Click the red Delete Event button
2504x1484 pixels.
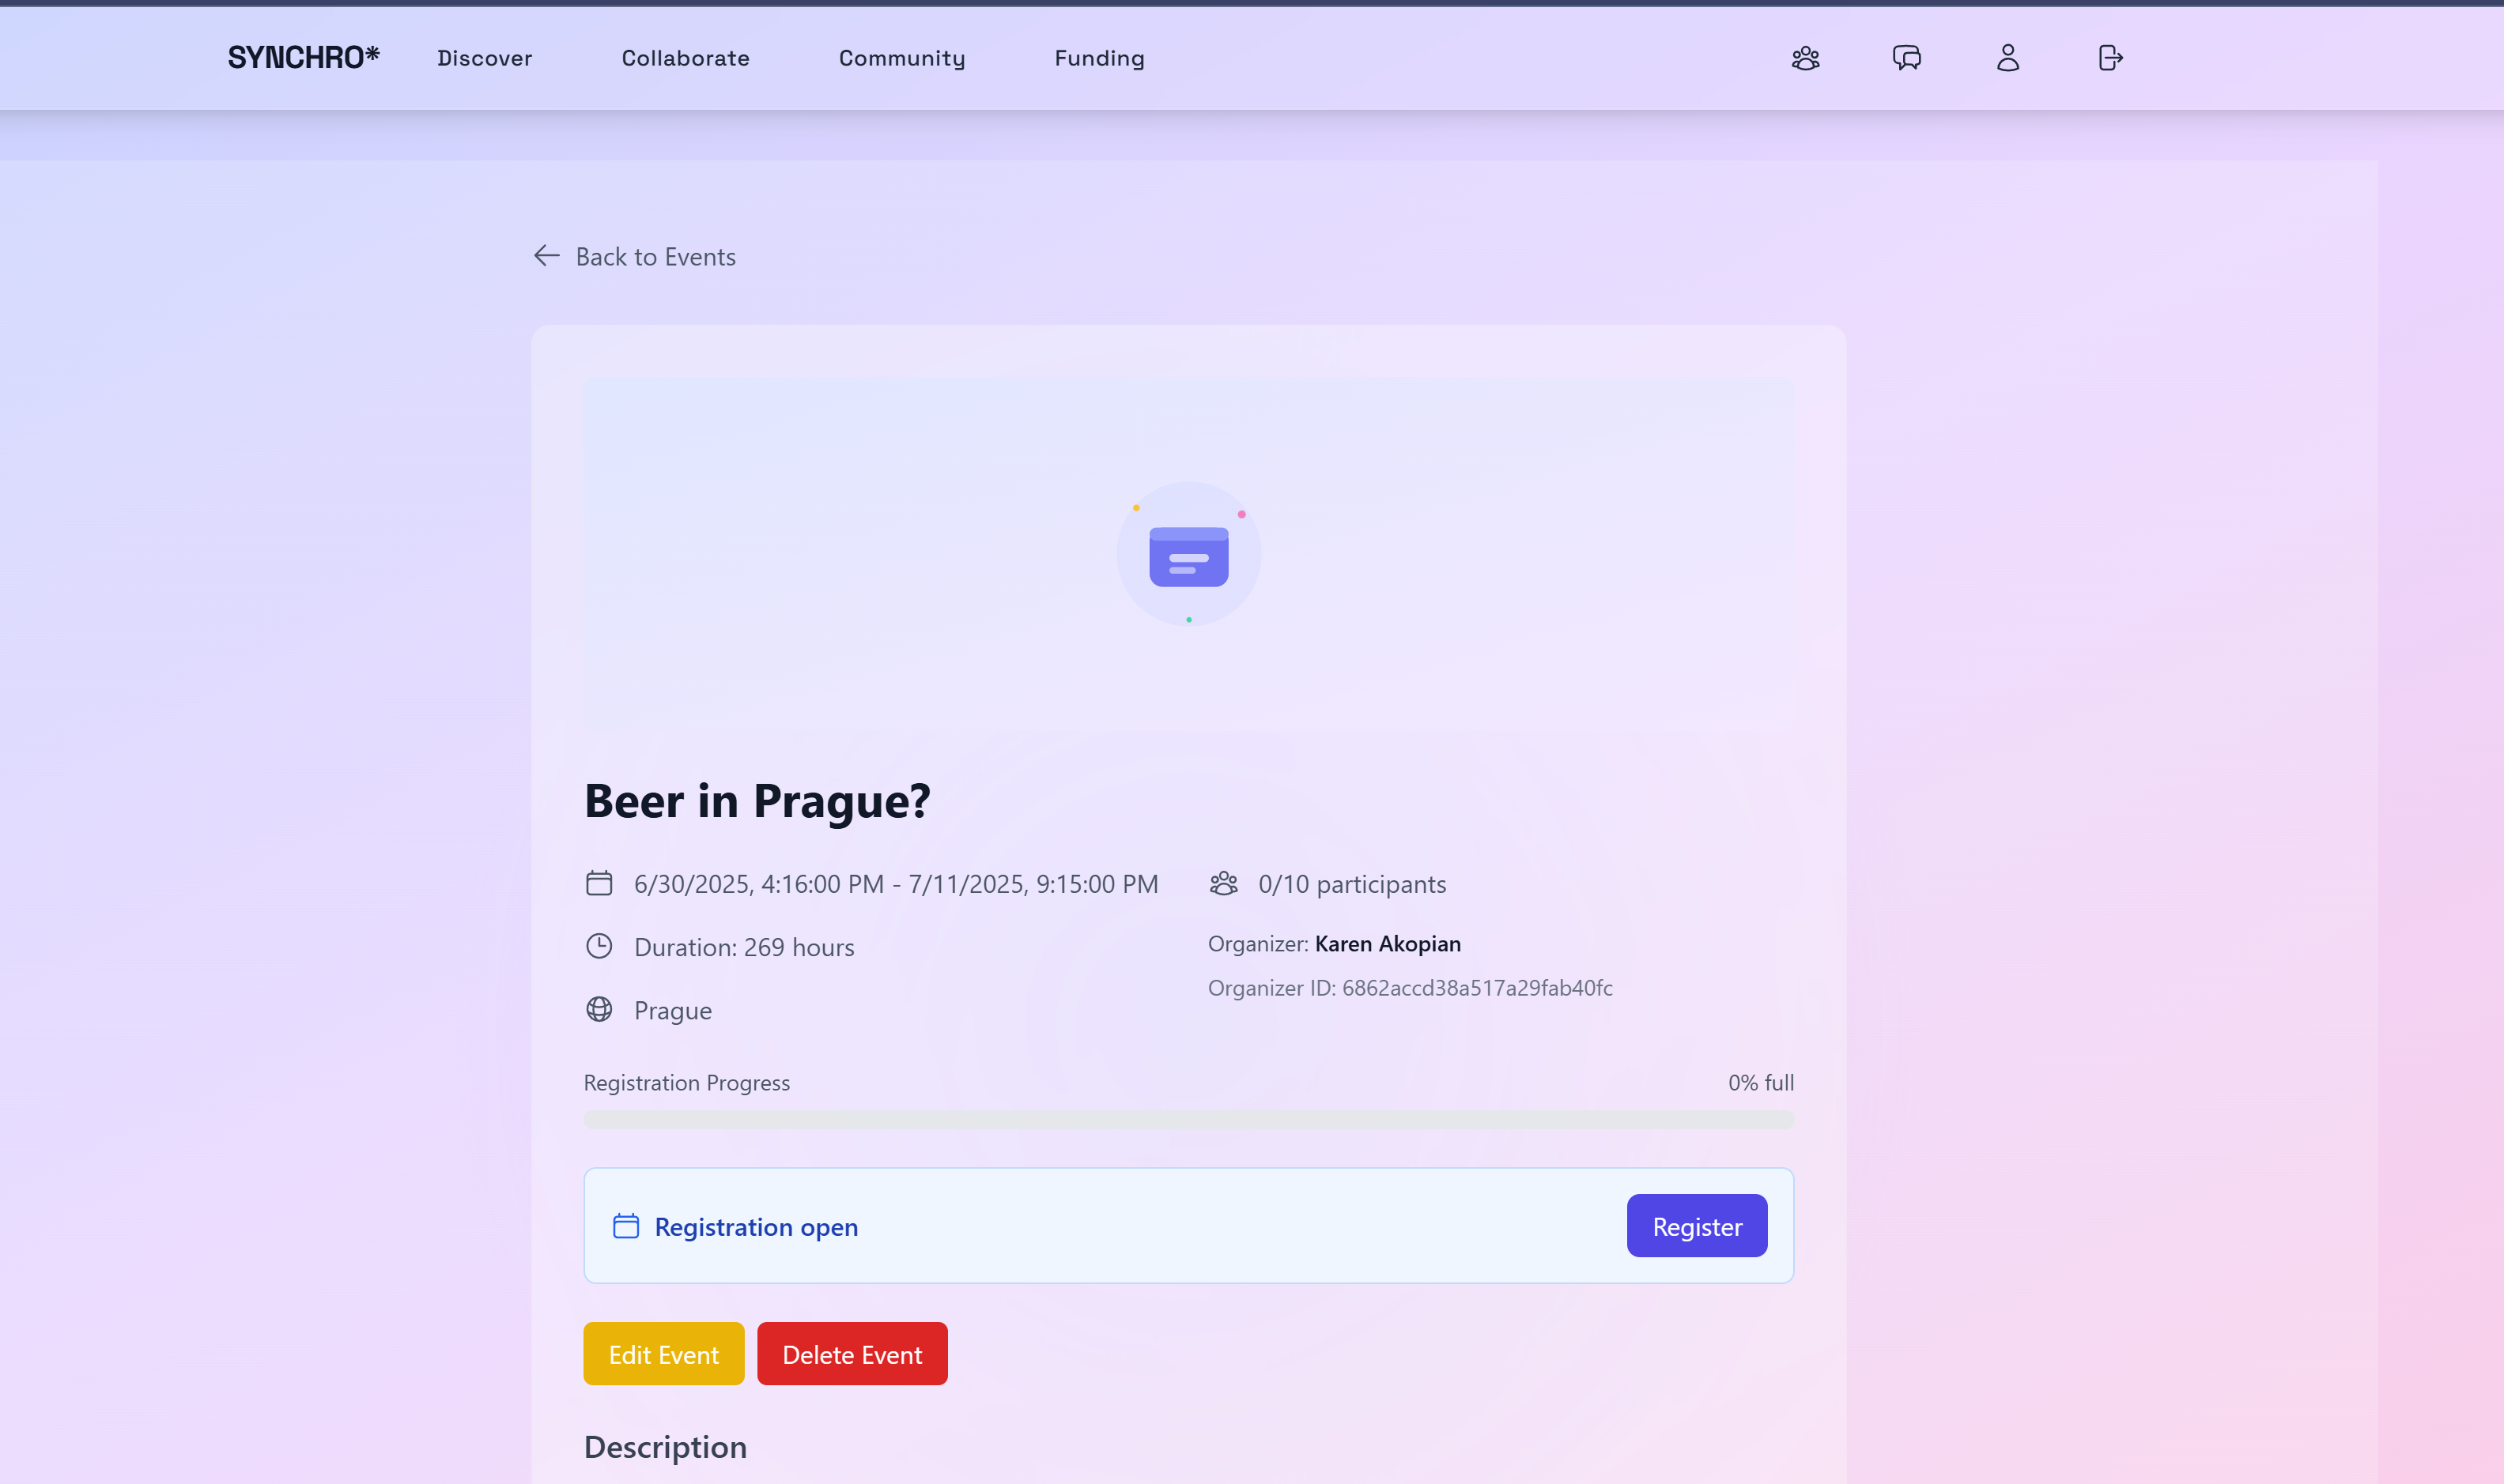(852, 1354)
